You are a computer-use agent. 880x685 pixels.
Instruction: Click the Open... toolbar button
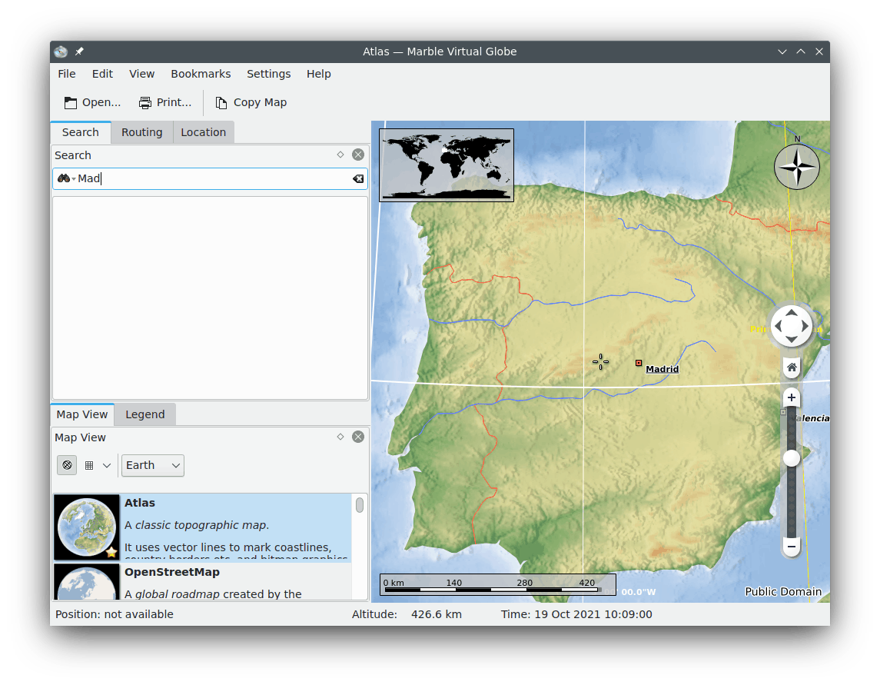coord(92,103)
